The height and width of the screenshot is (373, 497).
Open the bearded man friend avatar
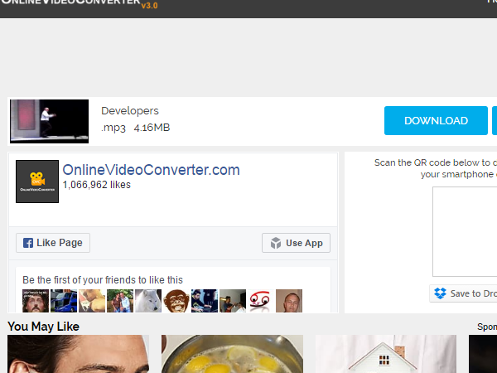[36, 301]
